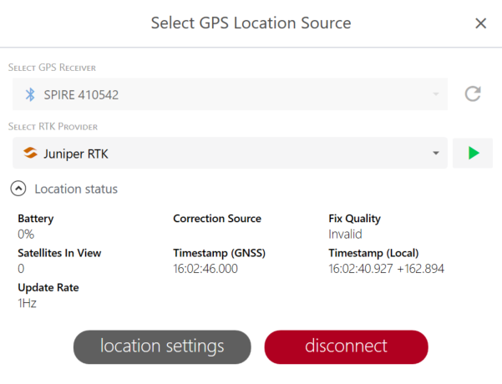Open the GPS receiver dropdown SPIRE 410542
This screenshot has width=502, height=384.
pyautogui.click(x=230, y=94)
